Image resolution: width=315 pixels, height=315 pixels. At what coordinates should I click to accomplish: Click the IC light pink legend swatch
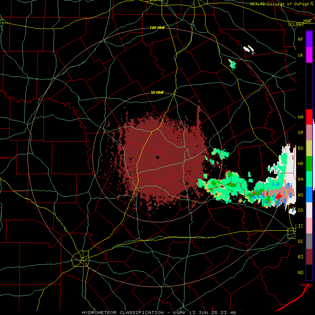pyautogui.click(x=309, y=226)
